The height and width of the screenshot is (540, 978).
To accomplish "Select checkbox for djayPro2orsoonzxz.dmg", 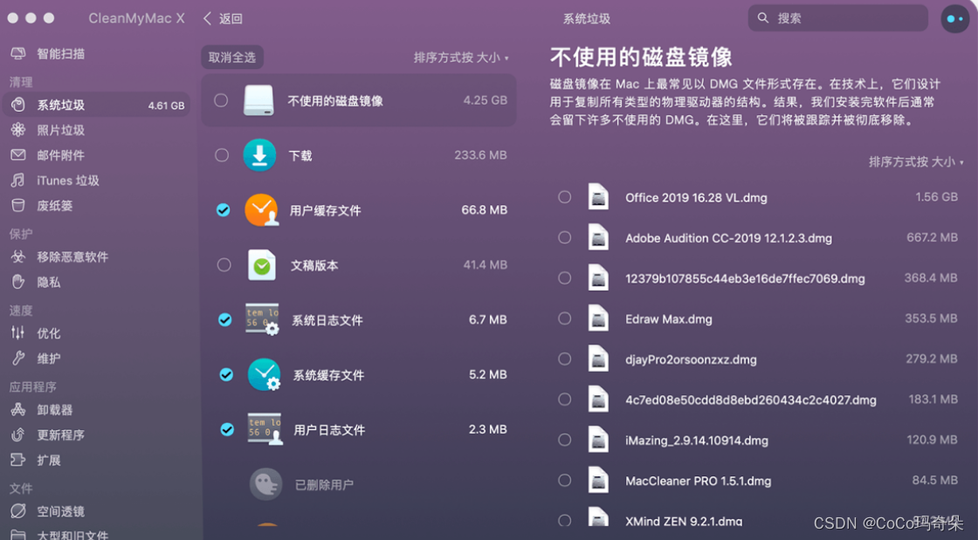I will click(x=564, y=359).
